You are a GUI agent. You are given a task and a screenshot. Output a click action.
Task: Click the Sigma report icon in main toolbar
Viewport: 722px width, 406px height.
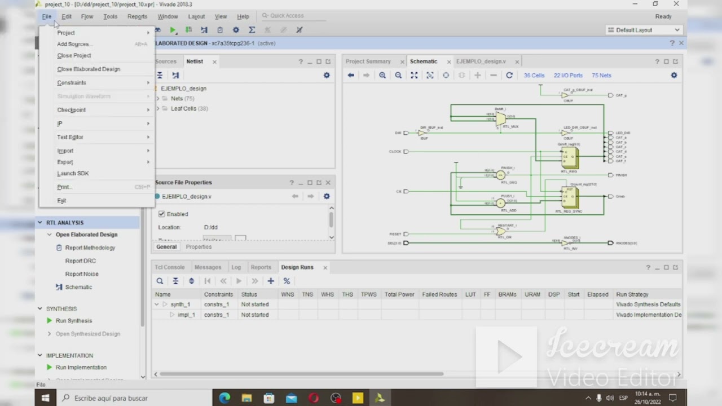pyautogui.click(x=252, y=30)
